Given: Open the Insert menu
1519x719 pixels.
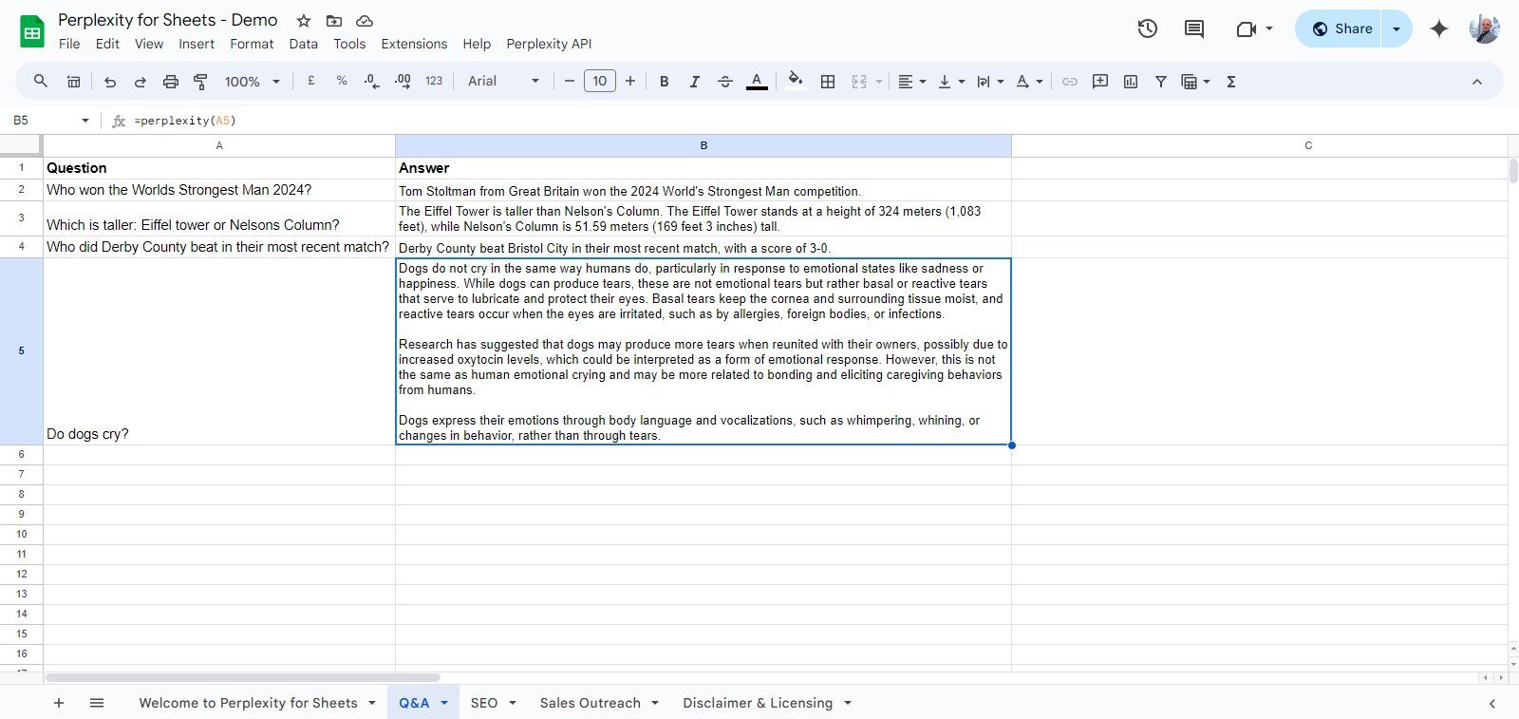Looking at the screenshot, I should pos(197,44).
